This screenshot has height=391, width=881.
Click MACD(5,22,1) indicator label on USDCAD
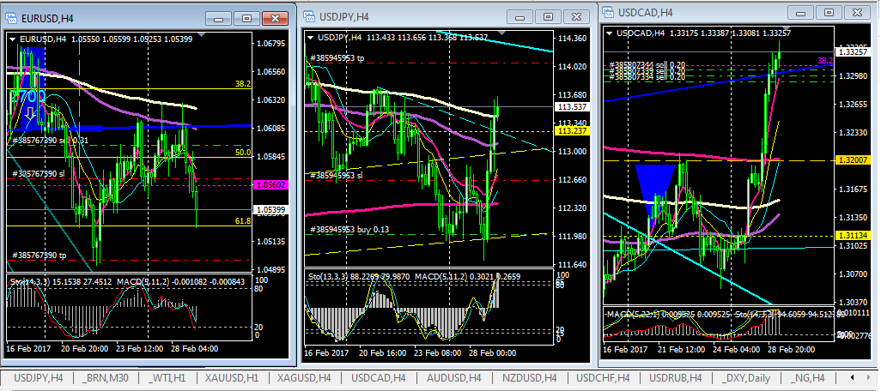click(632, 314)
